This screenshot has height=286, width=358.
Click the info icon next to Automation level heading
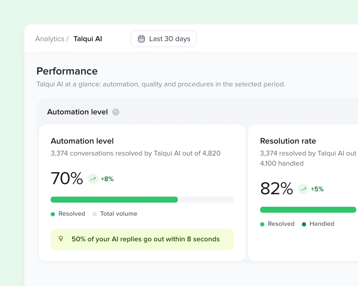pos(116,112)
